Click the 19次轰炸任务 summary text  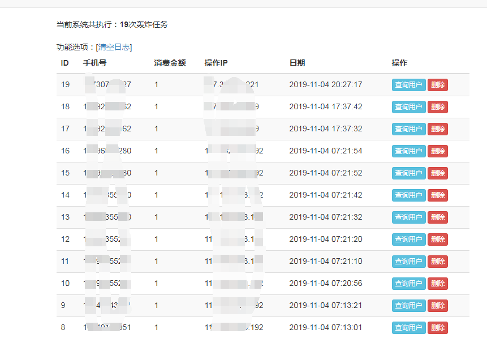[x=144, y=24]
